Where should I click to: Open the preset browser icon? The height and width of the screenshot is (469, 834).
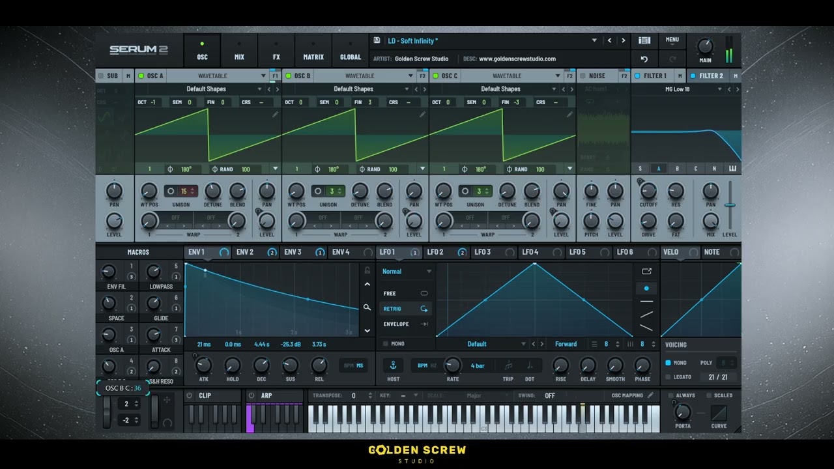644,40
